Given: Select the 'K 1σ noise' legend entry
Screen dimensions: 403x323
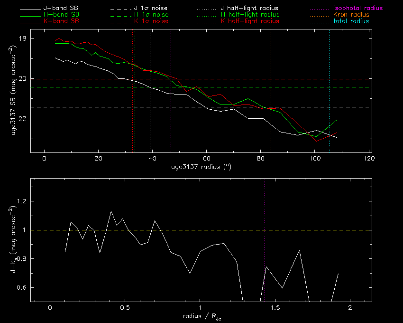Looking at the screenshot, I should (x=151, y=21).
